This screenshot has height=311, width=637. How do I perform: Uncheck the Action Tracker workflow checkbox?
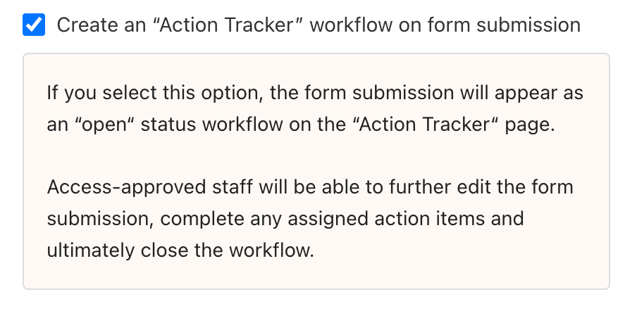33,26
